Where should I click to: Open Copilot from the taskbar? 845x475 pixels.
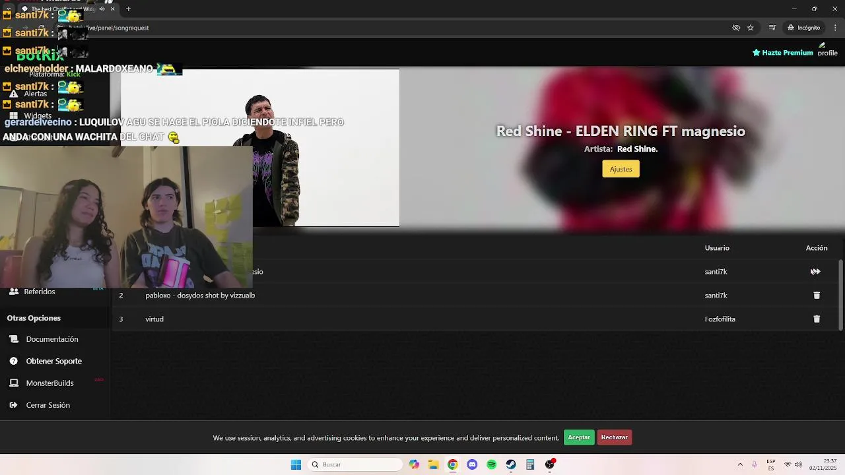(414, 464)
